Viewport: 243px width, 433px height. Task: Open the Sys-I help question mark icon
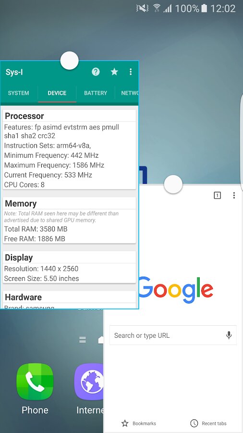[96, 72]
